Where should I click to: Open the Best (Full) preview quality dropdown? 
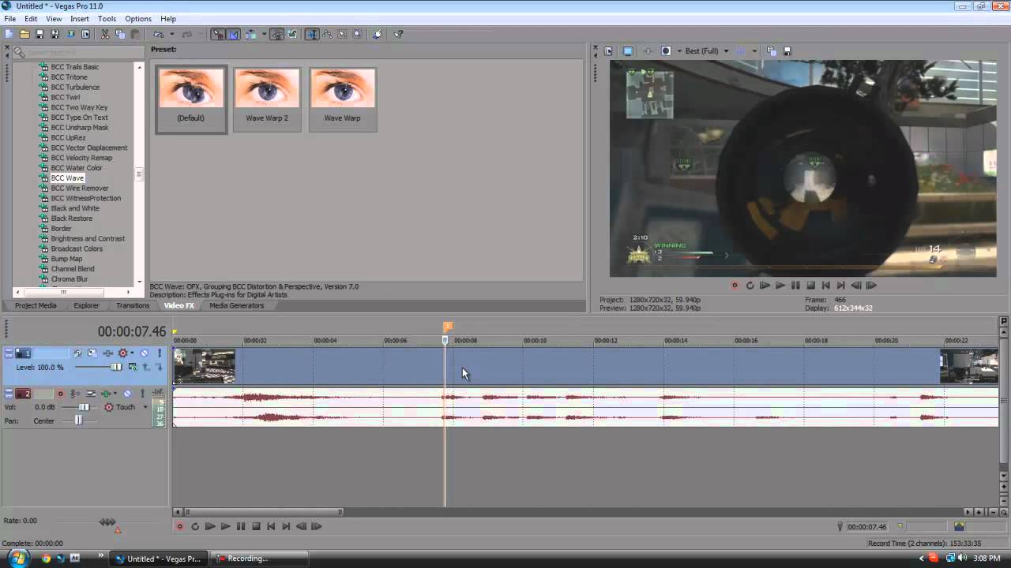coord(727,51)
